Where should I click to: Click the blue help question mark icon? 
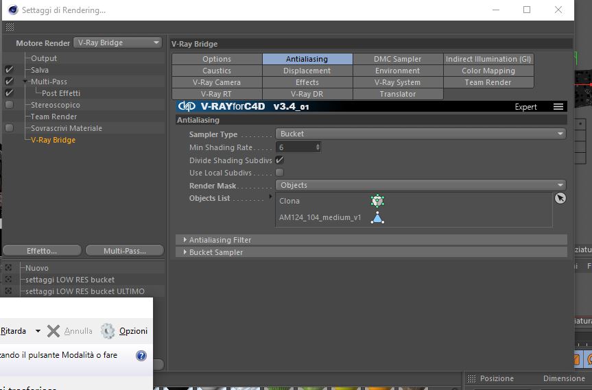[141, 356]
